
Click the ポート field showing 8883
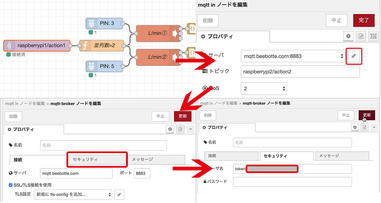click(x=142, y=174)
